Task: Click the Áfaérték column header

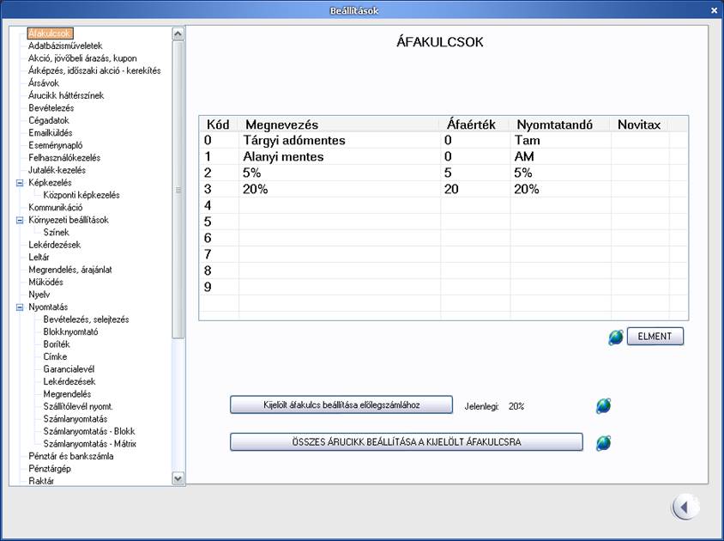Action: 472,125
